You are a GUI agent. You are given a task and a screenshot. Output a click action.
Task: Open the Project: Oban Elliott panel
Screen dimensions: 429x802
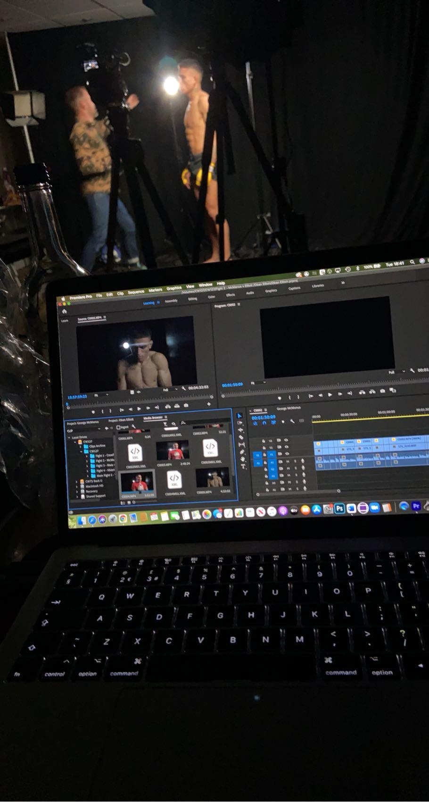[x=121, y=420]
